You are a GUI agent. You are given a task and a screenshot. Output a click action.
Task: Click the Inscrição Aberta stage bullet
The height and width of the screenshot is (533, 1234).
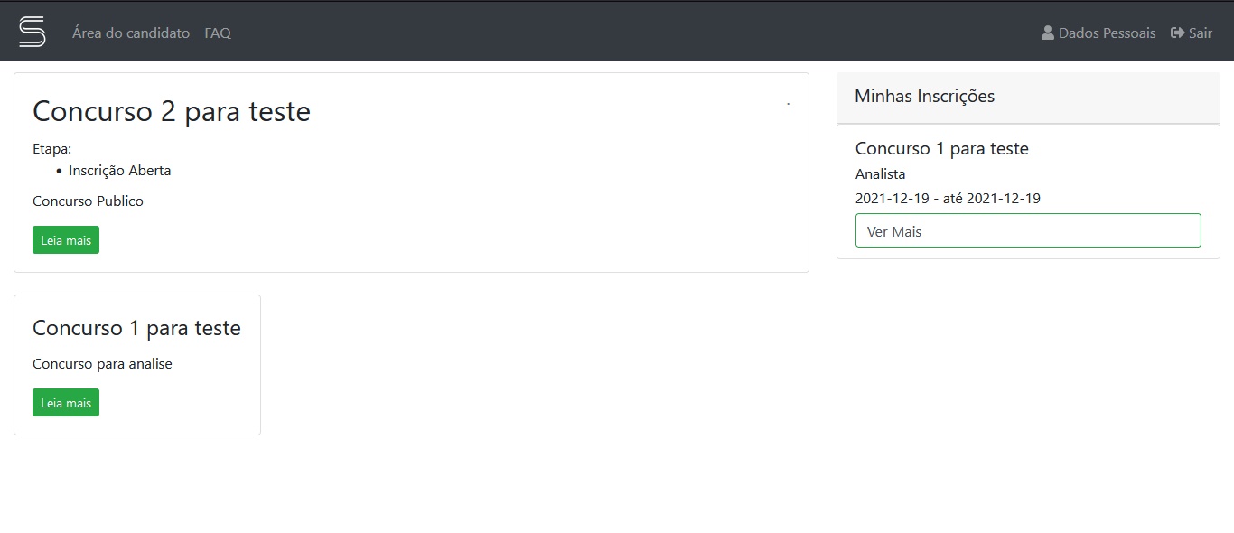click(119, 170)
